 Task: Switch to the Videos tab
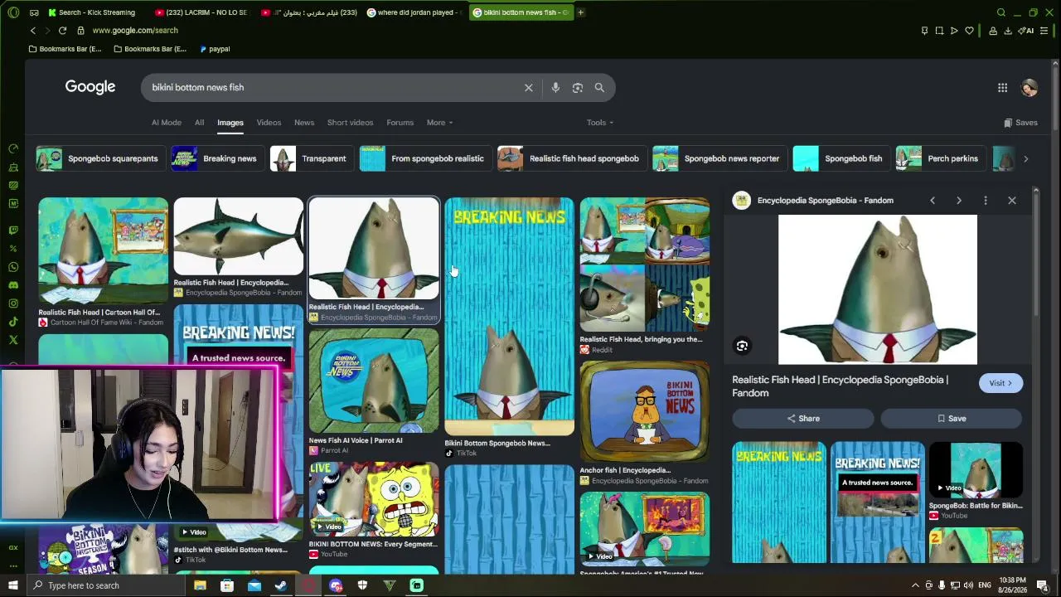point(269,123)
